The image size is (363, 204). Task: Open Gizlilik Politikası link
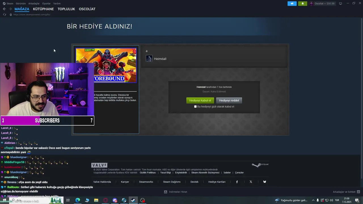pos(148,173)
